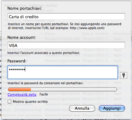Enable the Mostra quanto scritto checkbox

coord(9,102)
